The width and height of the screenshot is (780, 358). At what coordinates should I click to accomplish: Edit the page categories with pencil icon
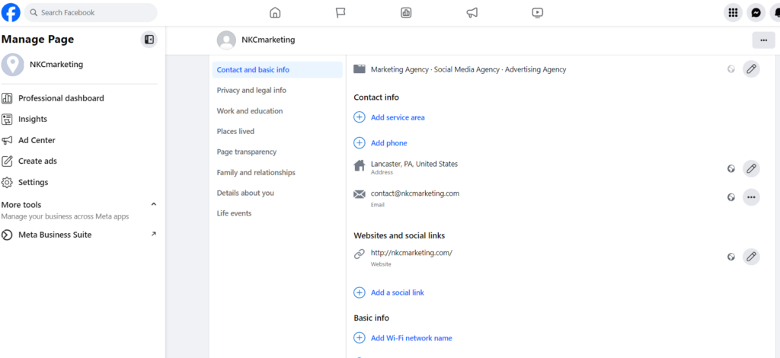[751, 69]
